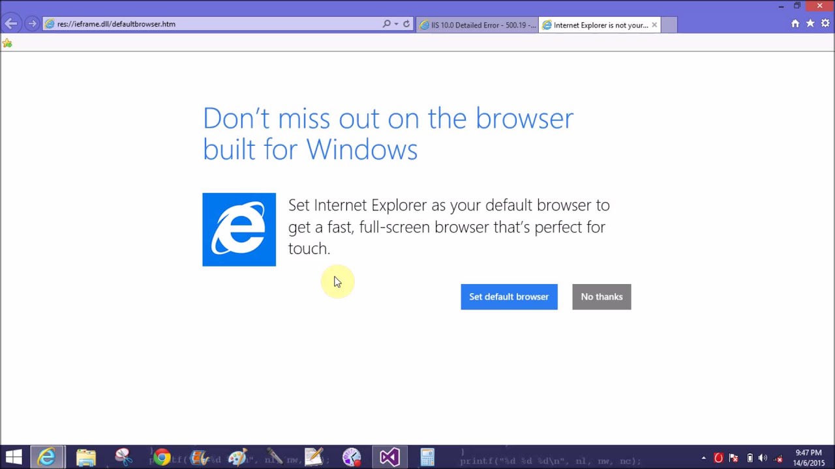Viewport: 835px width, 469px height.
Task: Open Google Chrome from the taskbar
Action: [162, 457]
